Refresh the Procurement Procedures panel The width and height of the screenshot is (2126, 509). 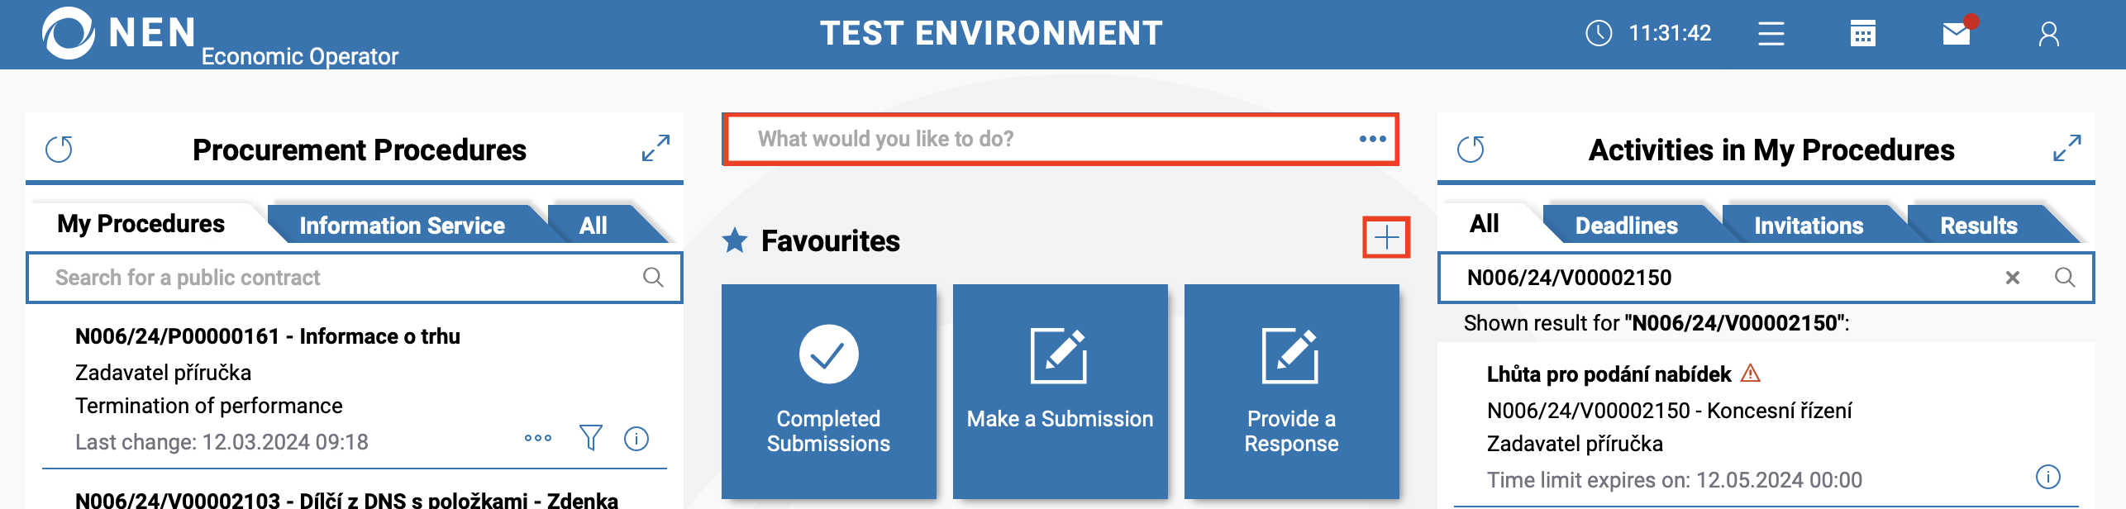tap(59, 150)
